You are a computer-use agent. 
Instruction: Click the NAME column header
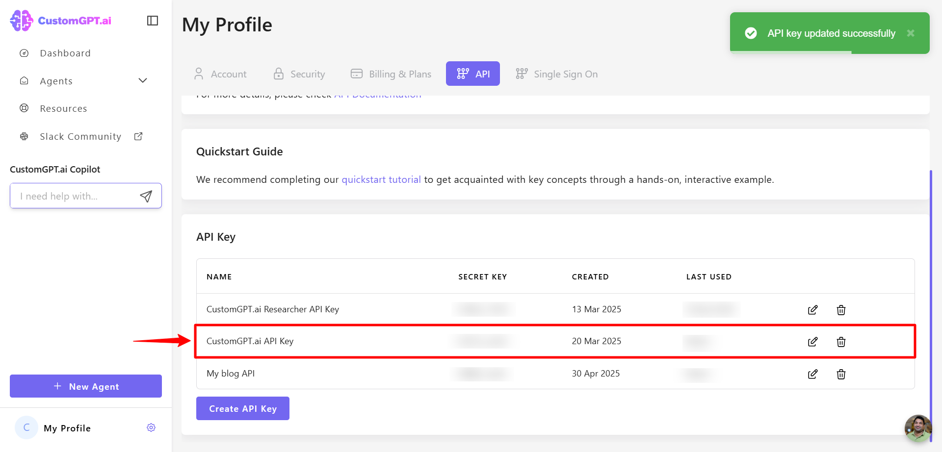[219, 276]
